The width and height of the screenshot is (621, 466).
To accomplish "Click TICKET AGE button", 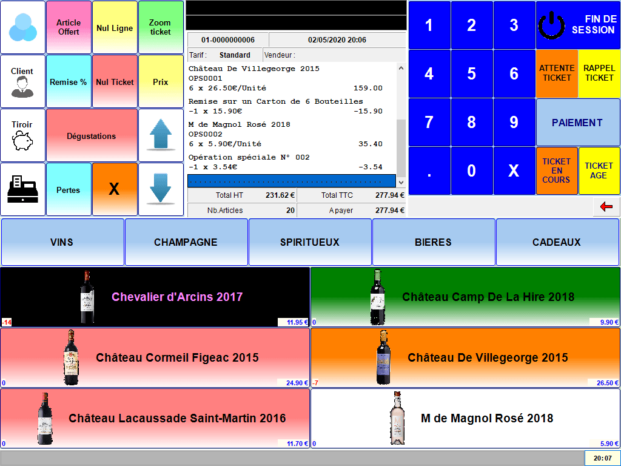I will click(x=599, y=171).
